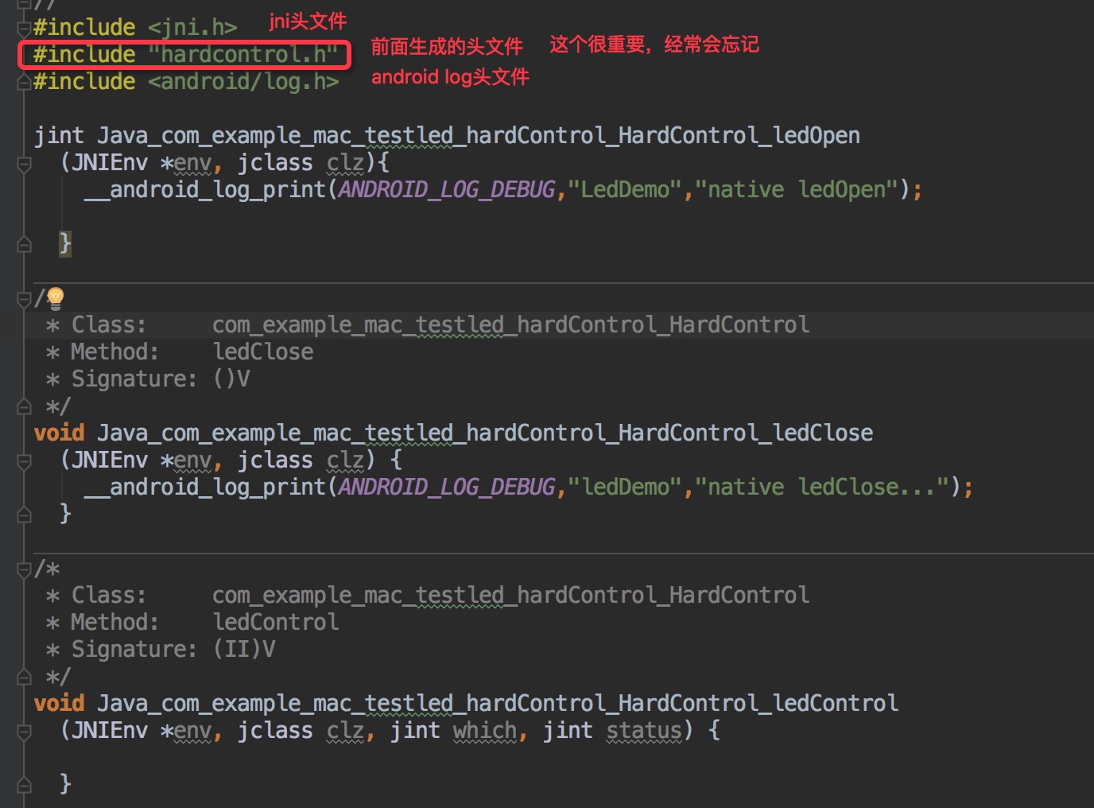Click the "hardcontrol.h" include string
The width and height of the screenshot is (1094, 808).
243,54
